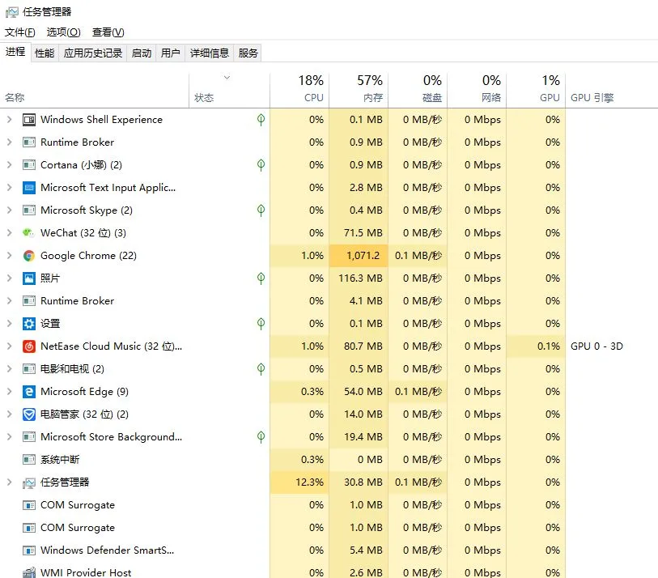Switch to the 用户 tab
Screen dimensions: 658x578
171,53
